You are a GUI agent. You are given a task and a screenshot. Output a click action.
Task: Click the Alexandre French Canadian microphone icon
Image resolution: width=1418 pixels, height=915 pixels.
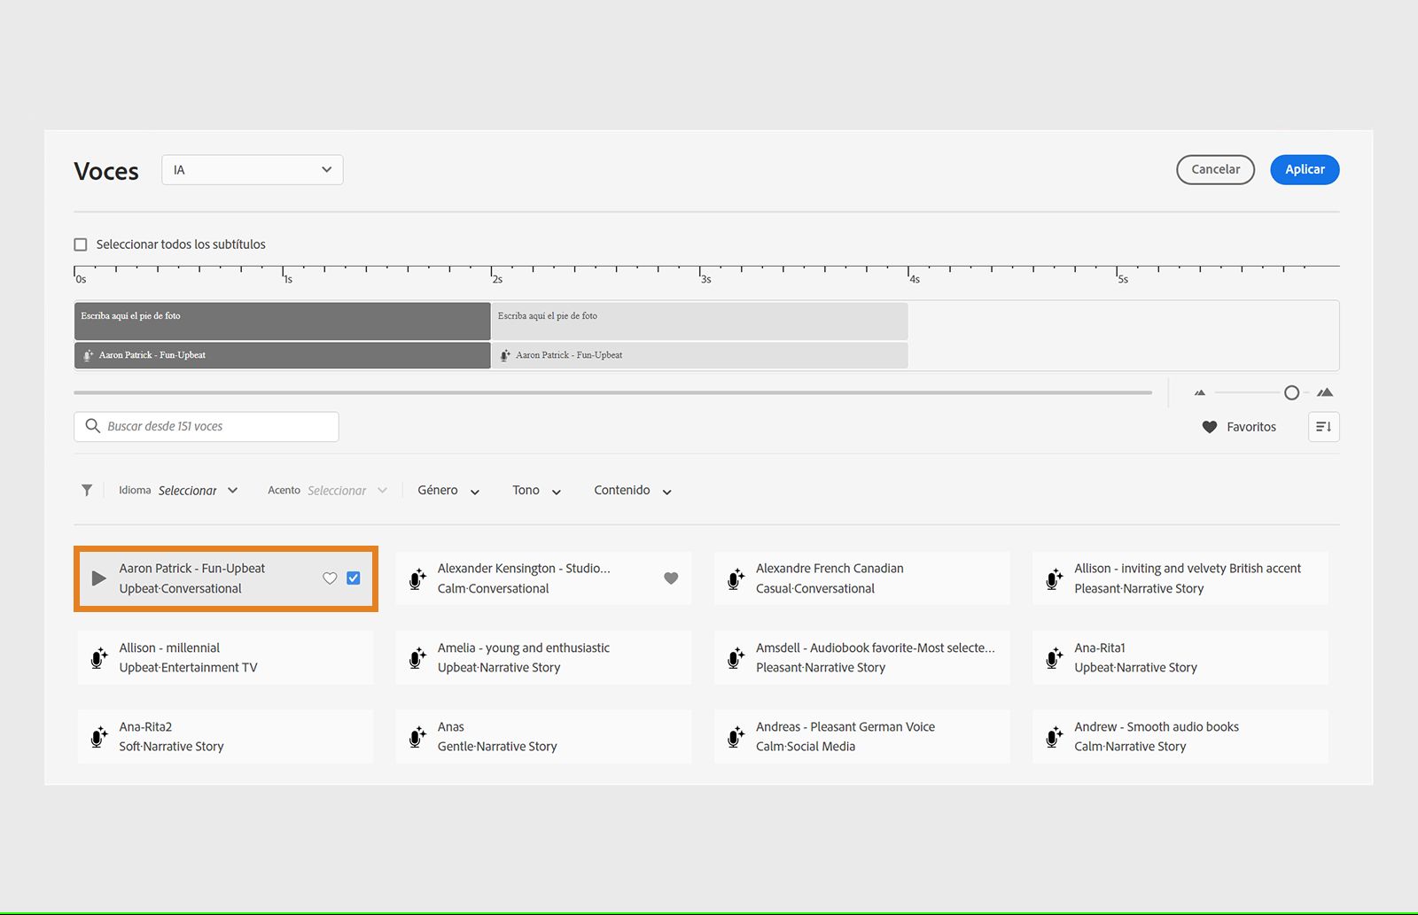coord(736,579)
